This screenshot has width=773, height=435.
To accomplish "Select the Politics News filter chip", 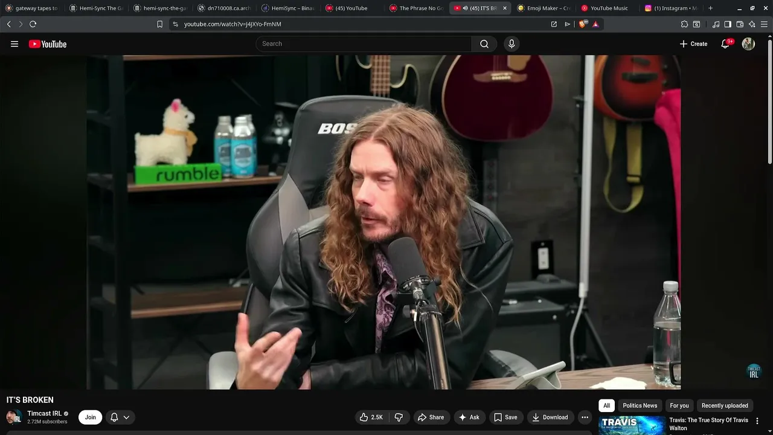I will click(x=640, y=405).
